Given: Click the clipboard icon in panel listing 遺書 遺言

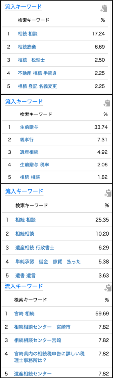Looking at the screenshot, I should tap(107, 193).
